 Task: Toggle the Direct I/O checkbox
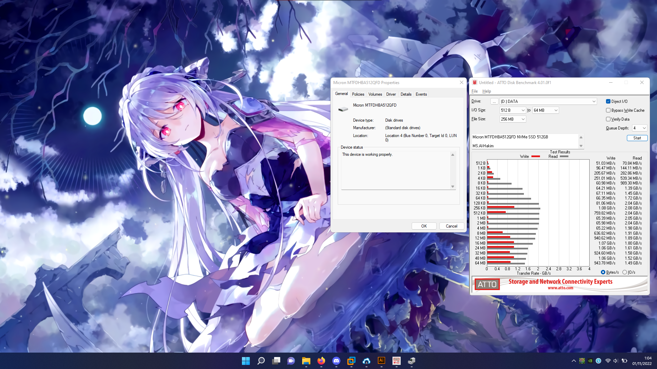(x=608, y=101)
